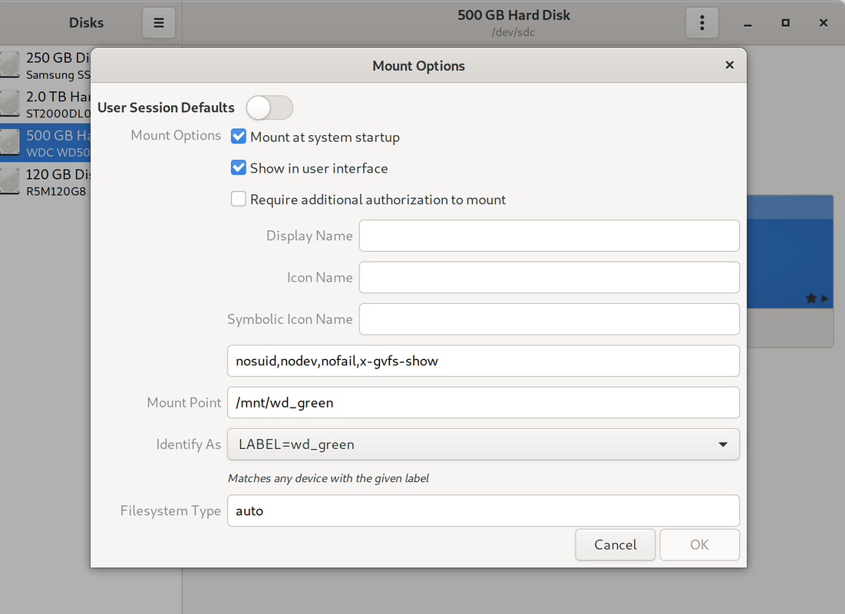
Task: Uncheck Show in user interface
Action: pos(238,167)
